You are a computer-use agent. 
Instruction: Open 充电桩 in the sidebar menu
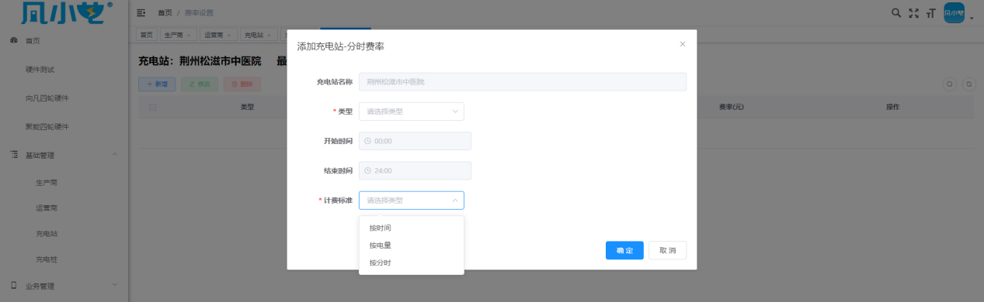click(x=47, y=259)
